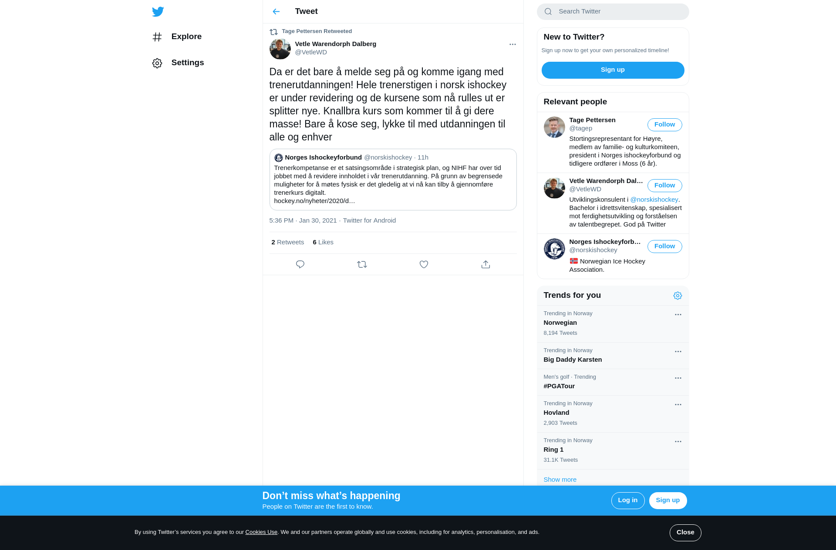Open Vetle Warendorph Dalberg's profile picture
The width and height of the screenshot is (836, 550).
click(280, 49)
